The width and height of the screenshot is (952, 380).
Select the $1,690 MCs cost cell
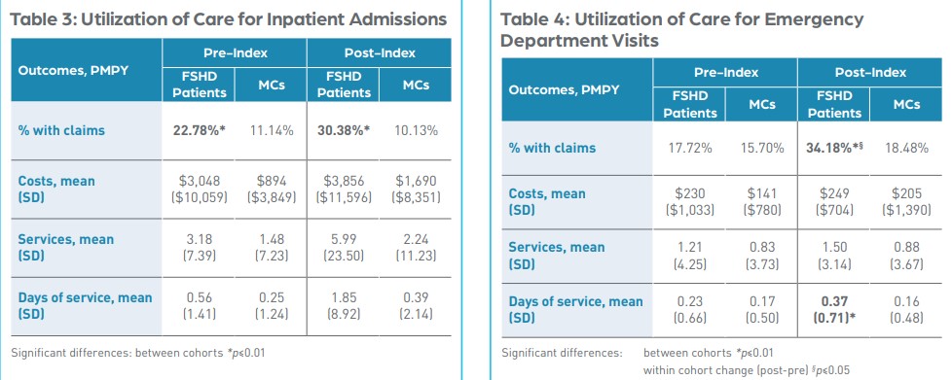416,190
